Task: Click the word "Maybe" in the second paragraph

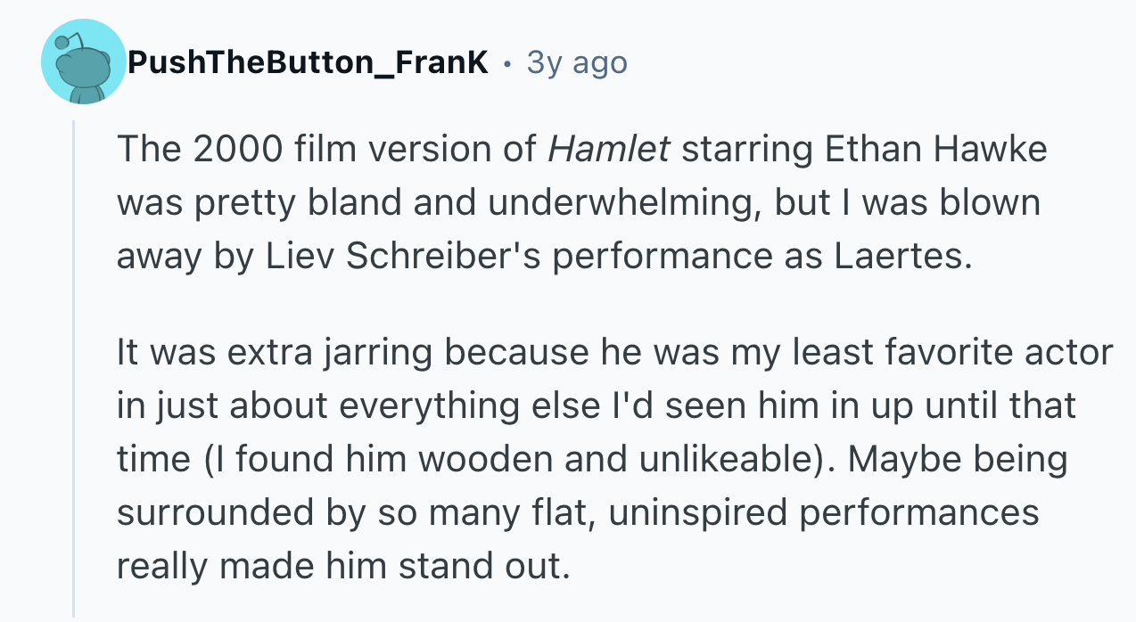Action: pyautogui.click(x=904, y=460)
